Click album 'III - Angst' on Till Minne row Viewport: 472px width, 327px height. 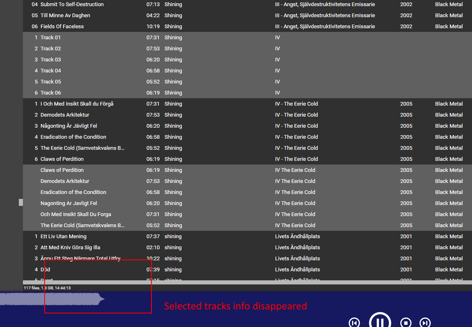coord(325,15)
